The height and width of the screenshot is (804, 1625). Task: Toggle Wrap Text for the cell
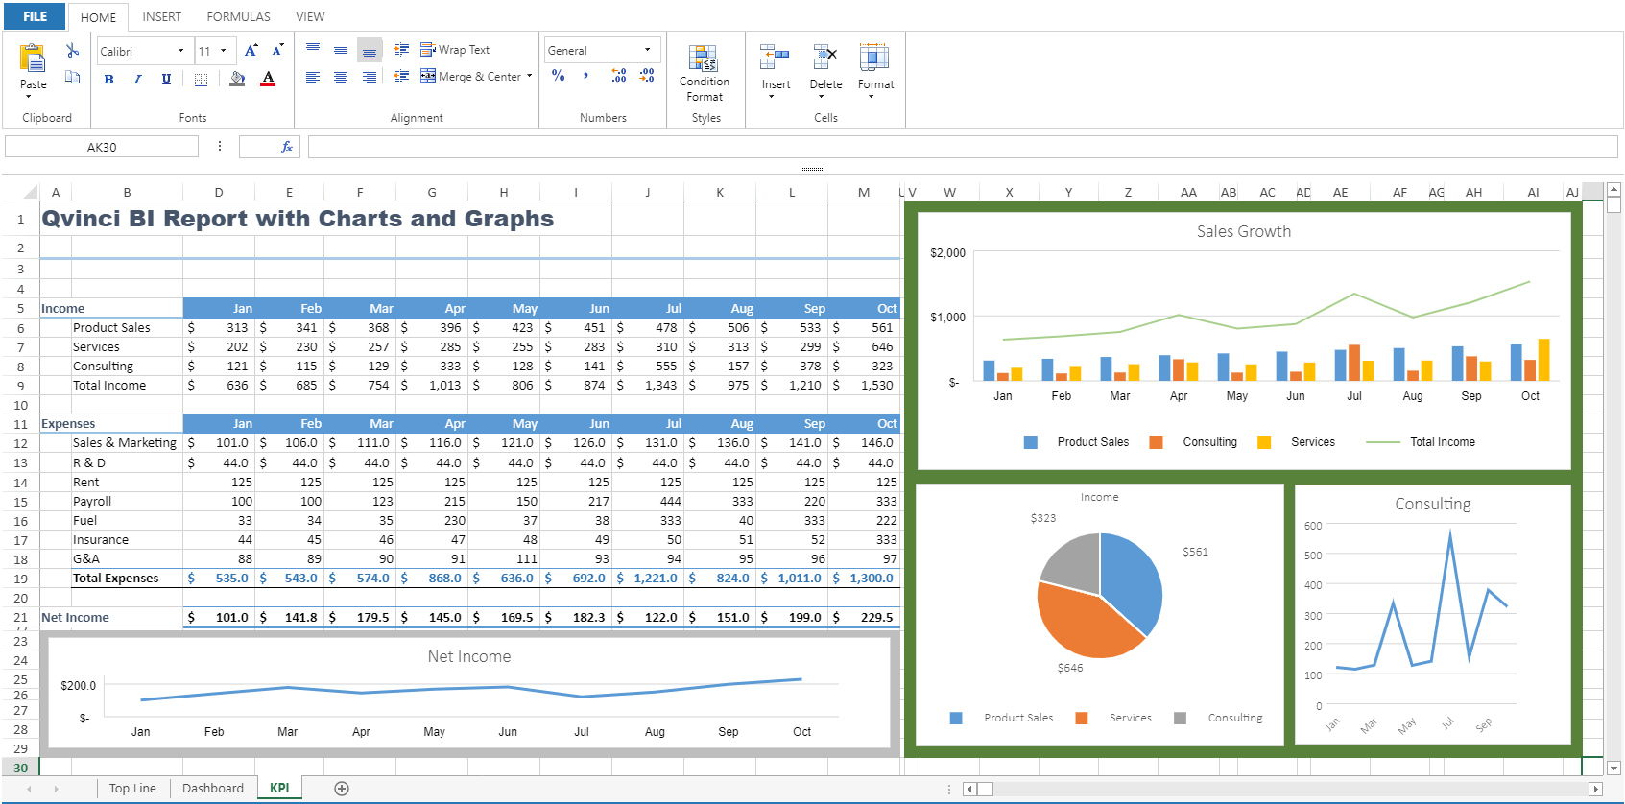tap(455, 50)
